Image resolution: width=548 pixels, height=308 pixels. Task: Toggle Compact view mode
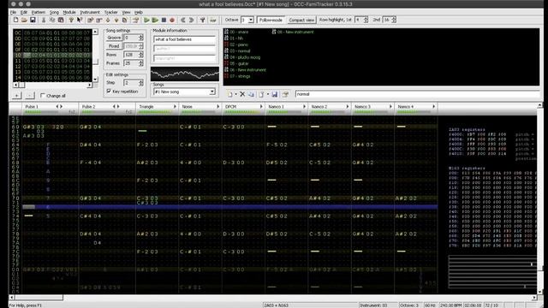[x=301, y=20]
